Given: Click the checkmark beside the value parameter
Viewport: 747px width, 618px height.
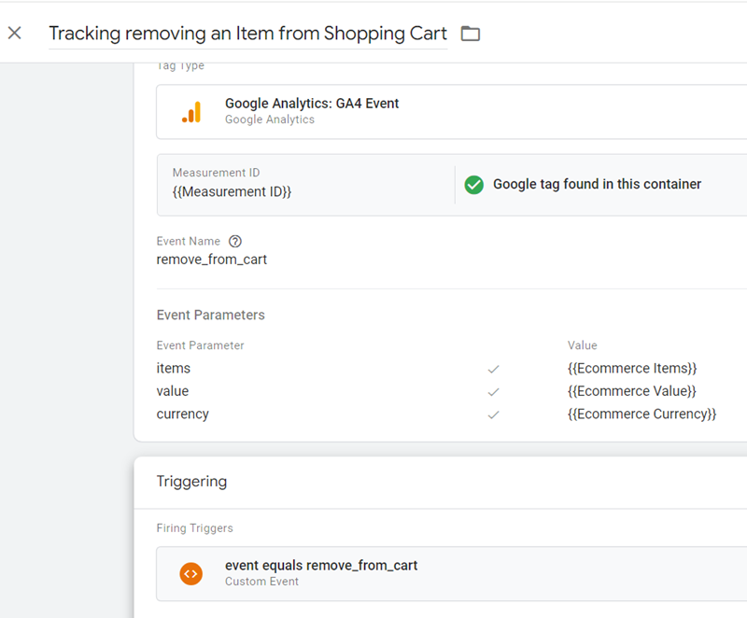Looking at the screenshot, I should [x=494, y=391].
